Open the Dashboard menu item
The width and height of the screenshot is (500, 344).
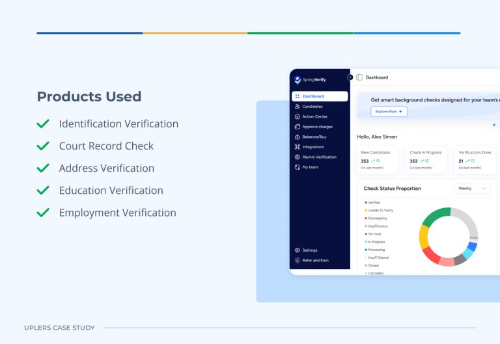[x=319, y=96]
